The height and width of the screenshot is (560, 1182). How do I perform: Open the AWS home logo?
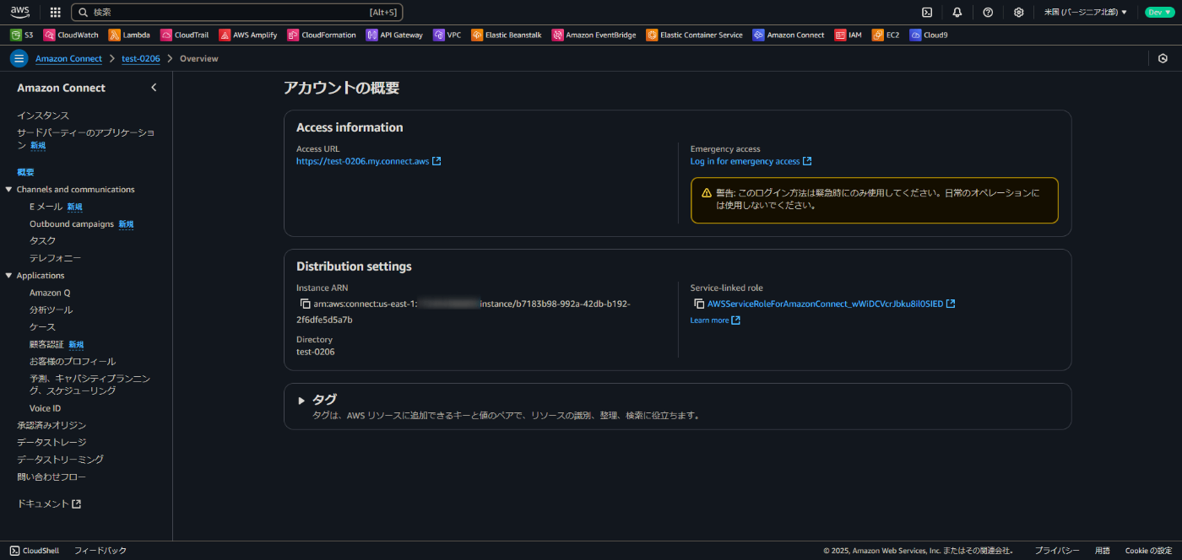pos(19,12)
